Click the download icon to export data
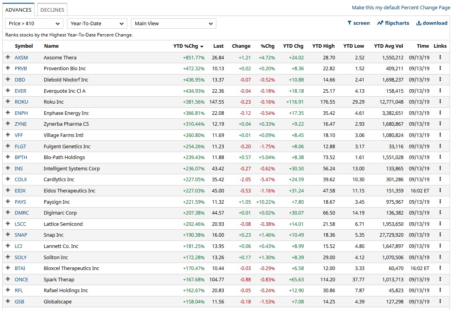452x310 pixels. [x=431, y=23]
